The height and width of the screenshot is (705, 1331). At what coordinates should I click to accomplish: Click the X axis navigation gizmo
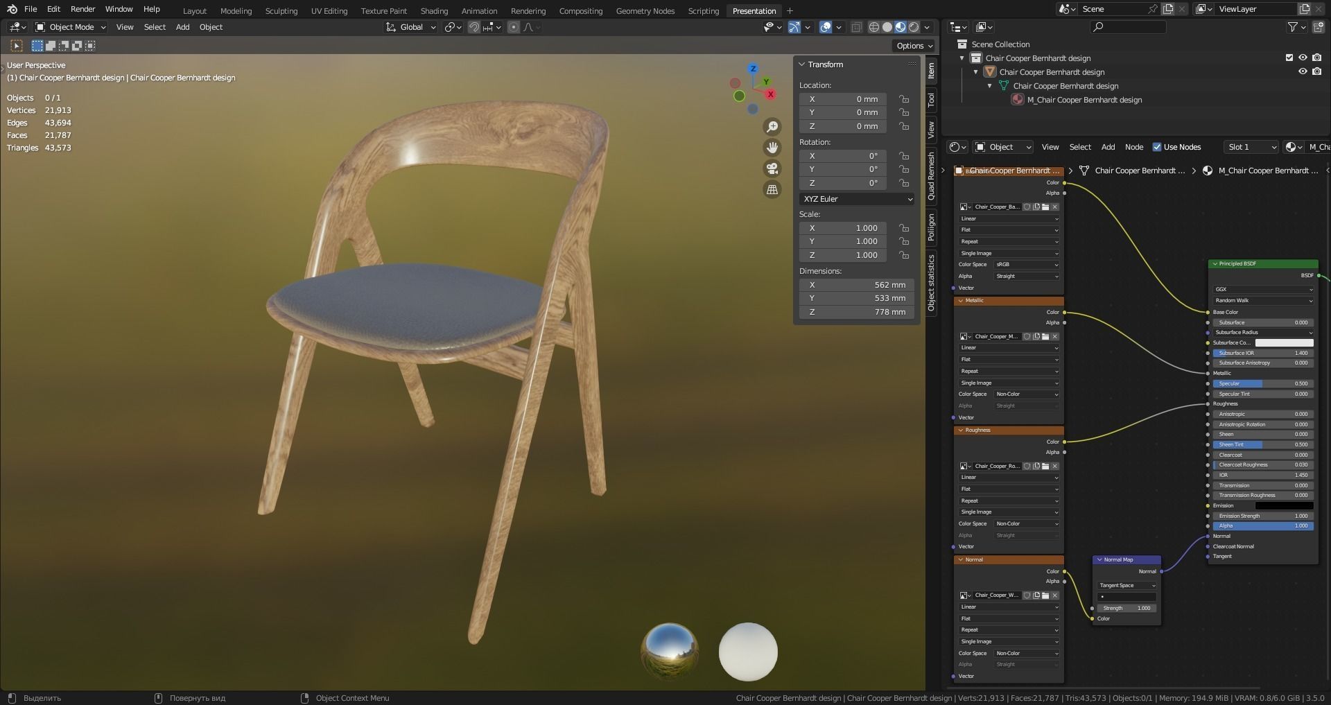pyautogui.click(x=770, y=94)
